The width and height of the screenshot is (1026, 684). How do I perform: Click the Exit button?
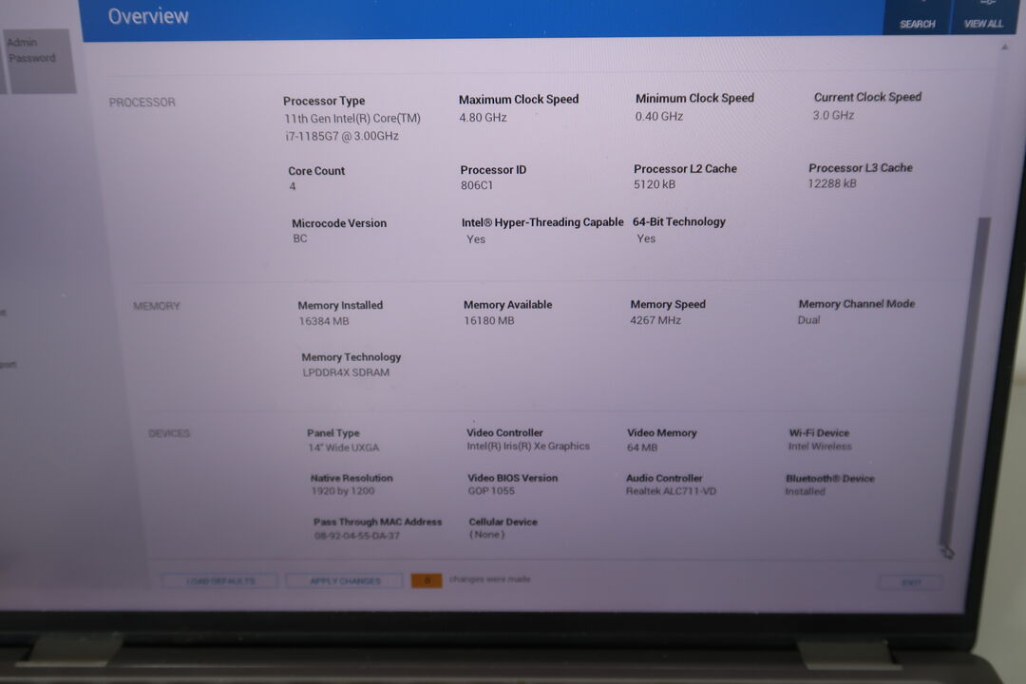(910, 582)
